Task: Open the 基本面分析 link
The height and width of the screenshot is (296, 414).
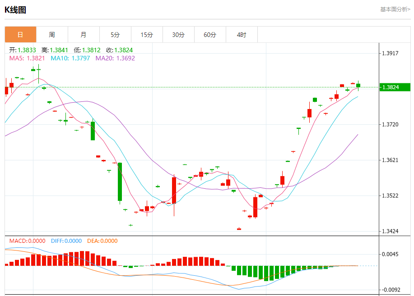Action: (395, 9)
